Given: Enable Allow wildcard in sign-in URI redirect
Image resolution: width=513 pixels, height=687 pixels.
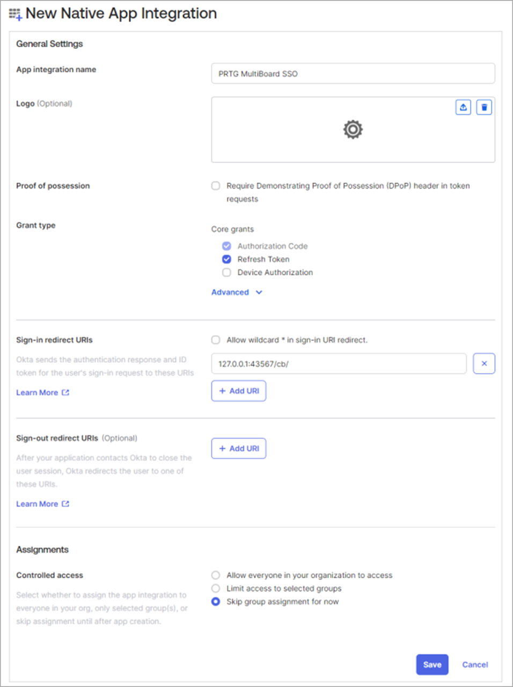Looking at the screenshot, I should [216, 340].
